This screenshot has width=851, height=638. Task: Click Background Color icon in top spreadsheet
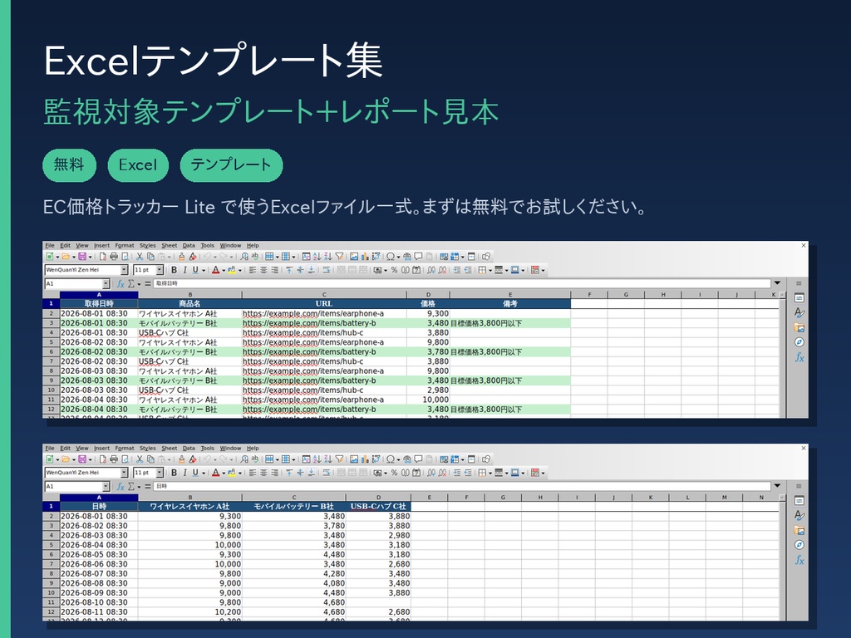(515, 270)
